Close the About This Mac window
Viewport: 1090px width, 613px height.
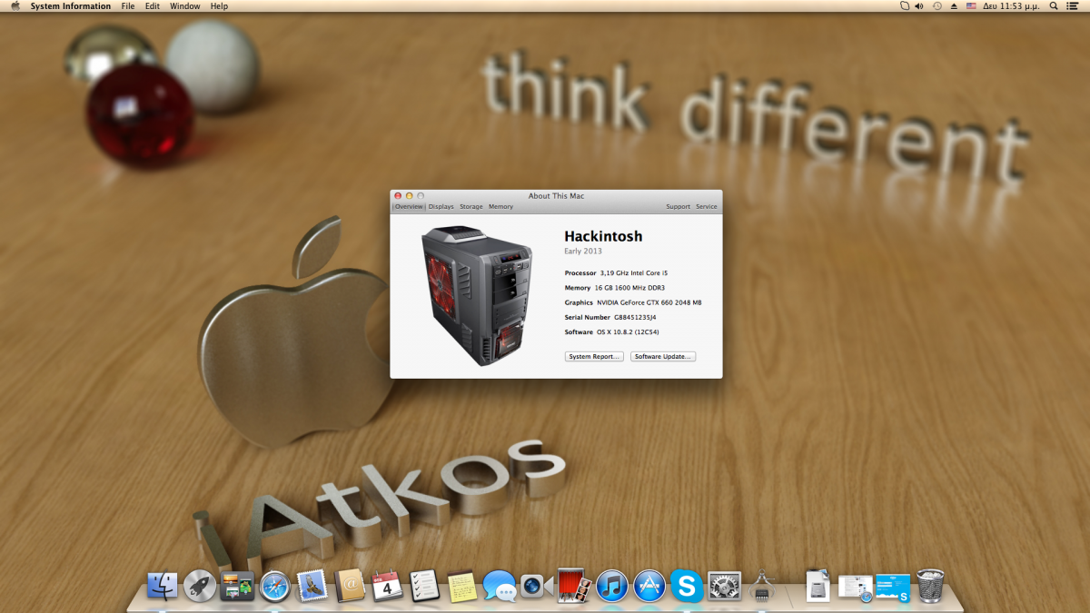click(398, 196)
